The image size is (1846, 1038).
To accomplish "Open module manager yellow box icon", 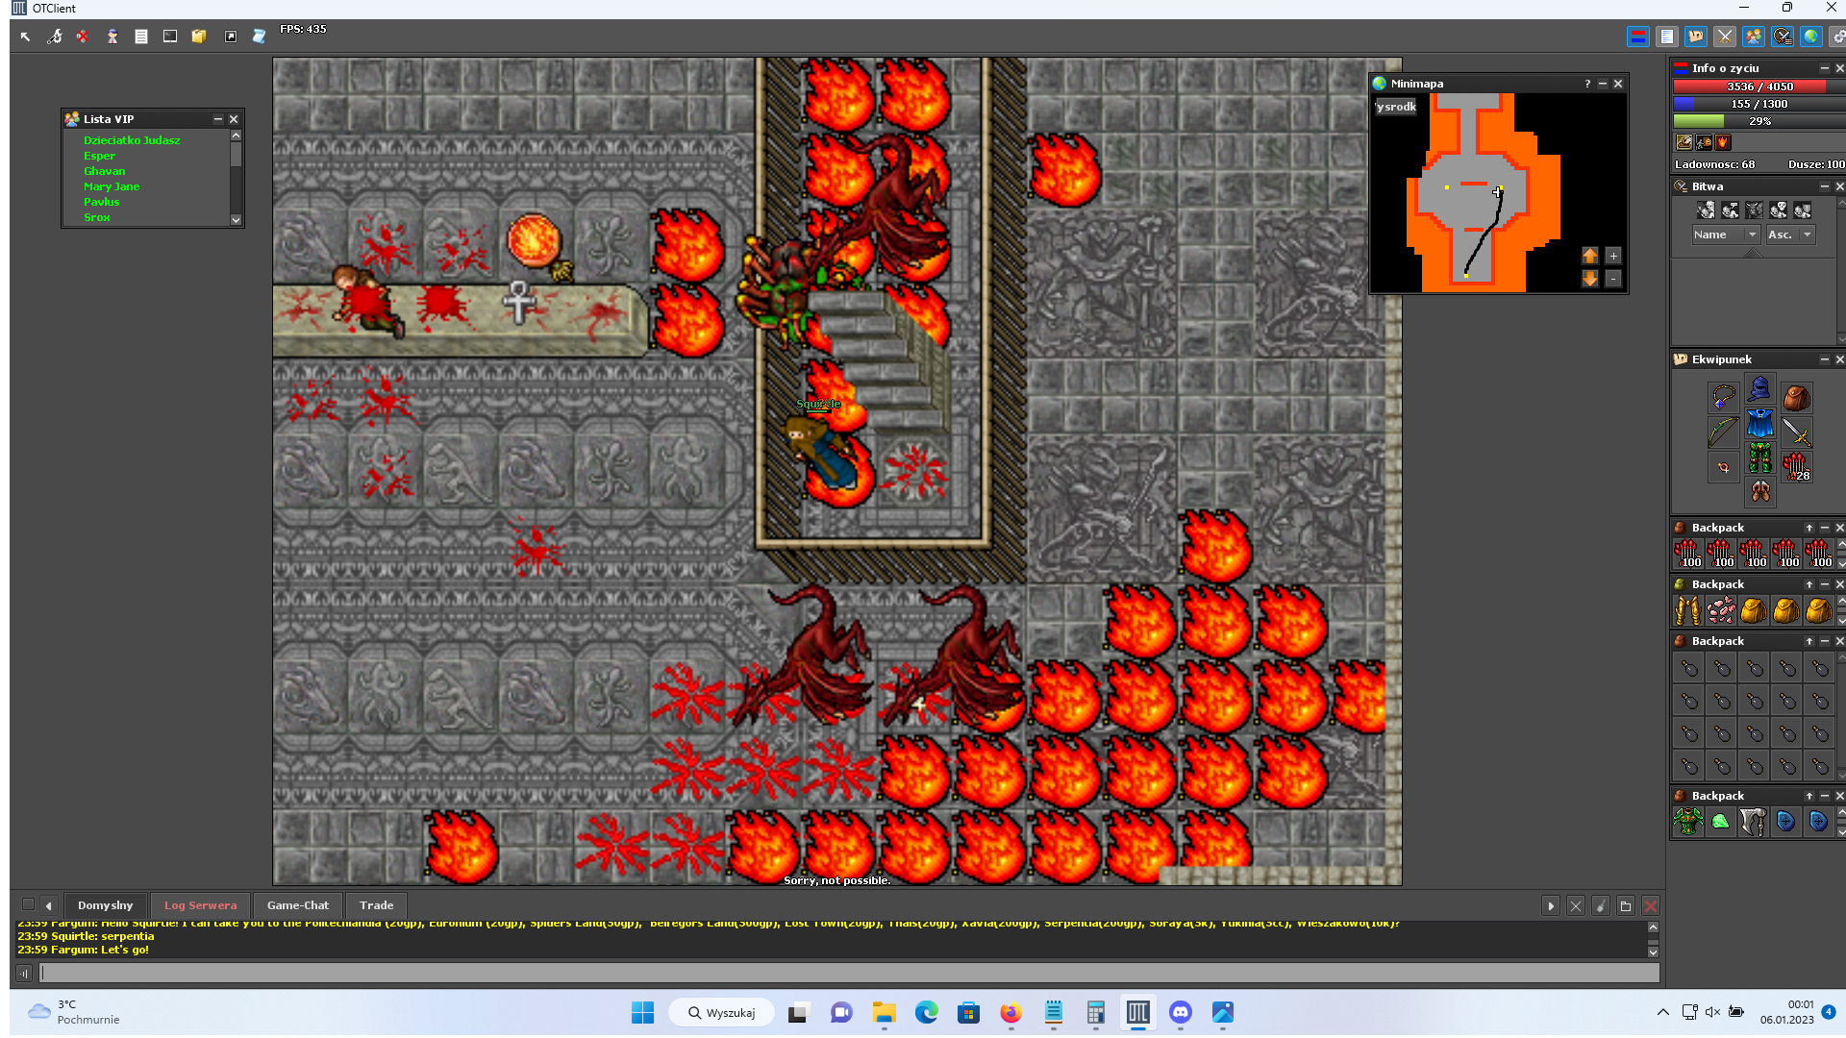I will 199,37.
